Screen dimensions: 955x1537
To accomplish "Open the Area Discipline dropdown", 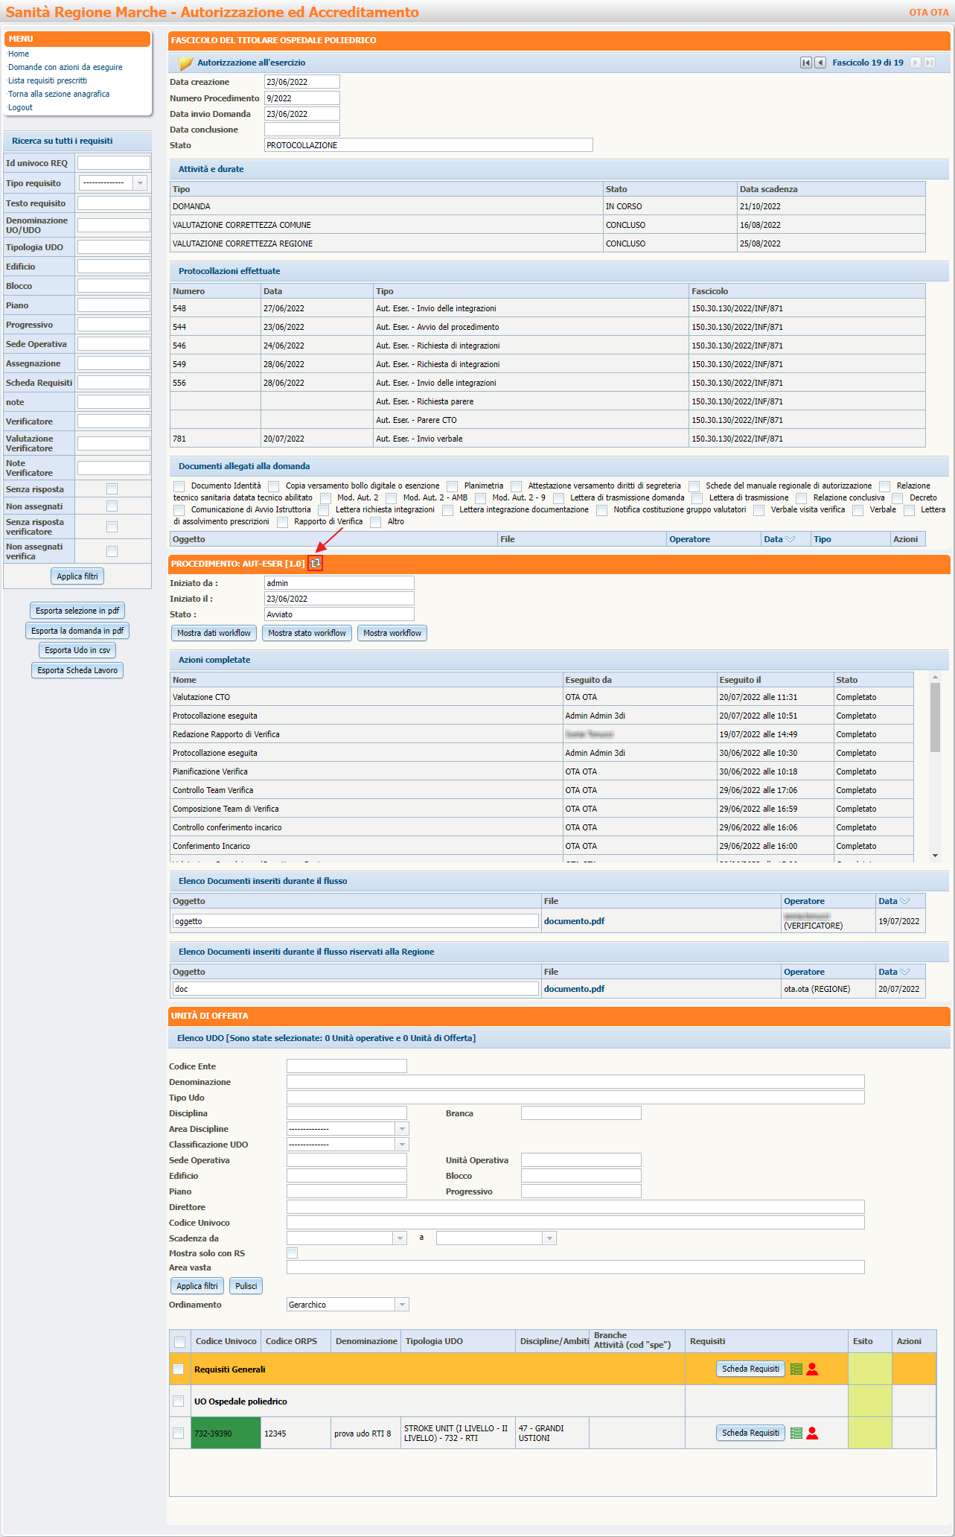I will (402, 1129).
